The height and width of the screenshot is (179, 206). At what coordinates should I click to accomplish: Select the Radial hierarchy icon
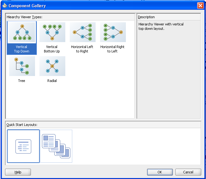pyautogui.click(x=52, y=66)
